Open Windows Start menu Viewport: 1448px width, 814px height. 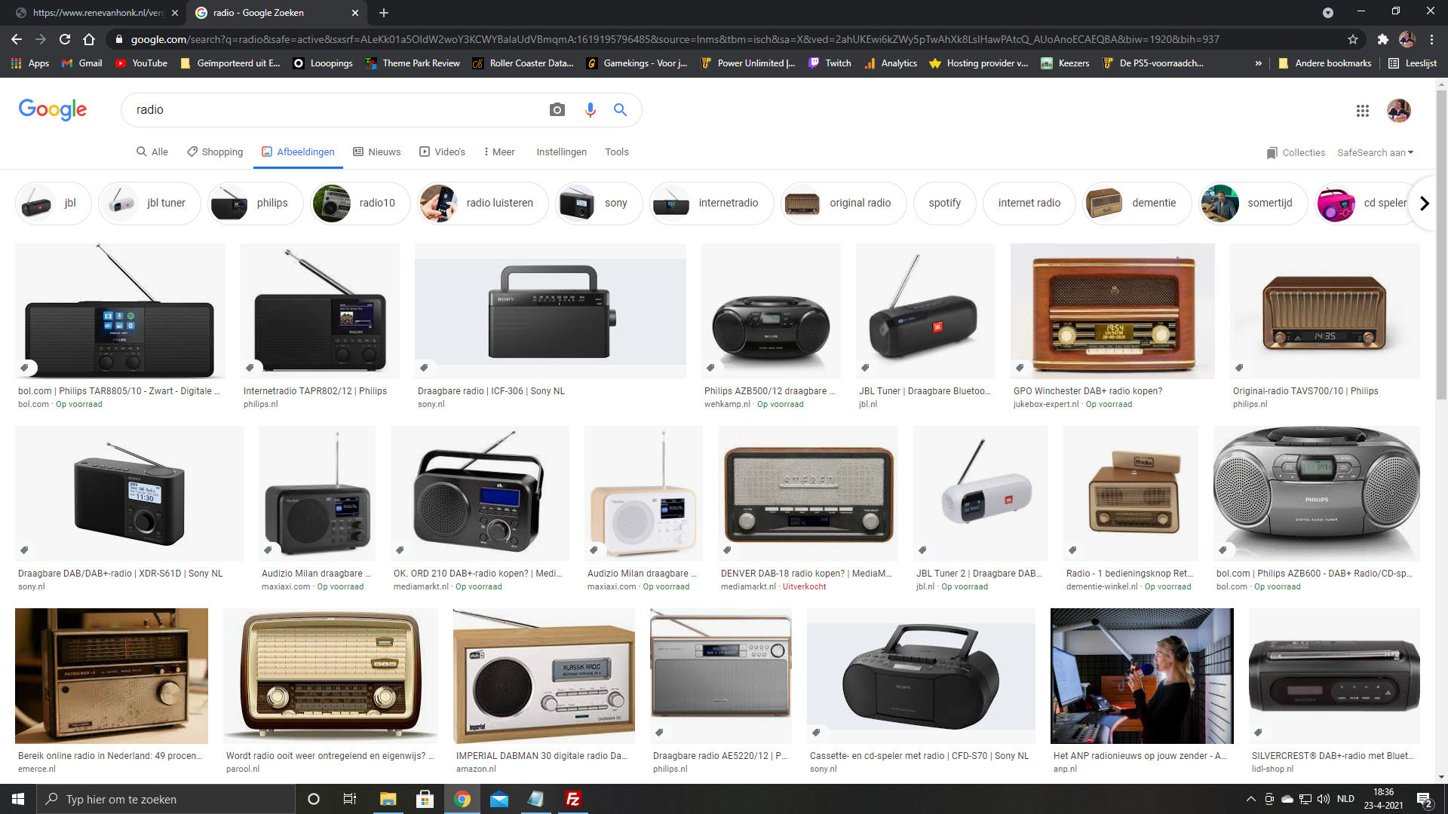click(18, 799)
